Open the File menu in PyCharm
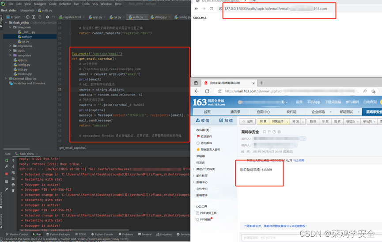 (x=11, y=4)
